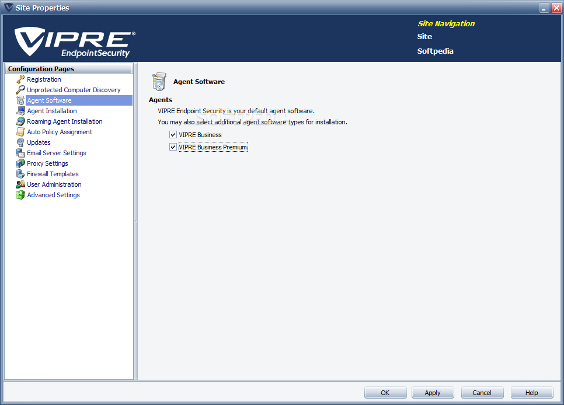Click the Cancel button
This screenshot has height=405, width=564.
coord(482,392)
